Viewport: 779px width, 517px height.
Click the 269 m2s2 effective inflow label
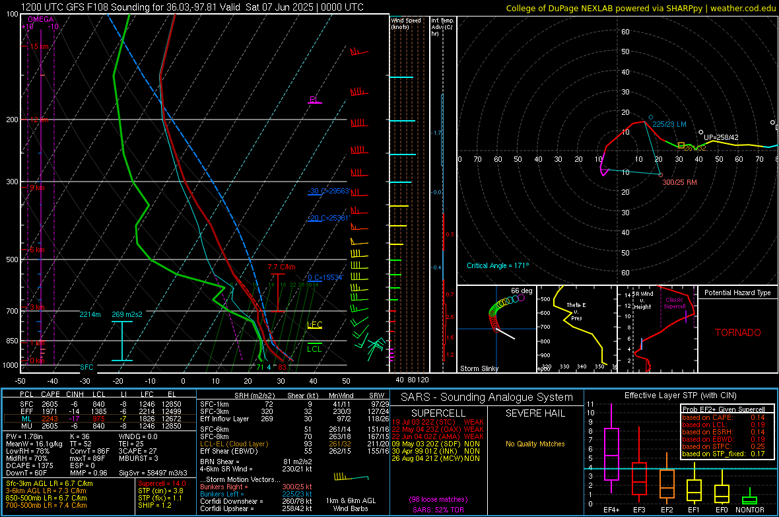click(127, 314)
